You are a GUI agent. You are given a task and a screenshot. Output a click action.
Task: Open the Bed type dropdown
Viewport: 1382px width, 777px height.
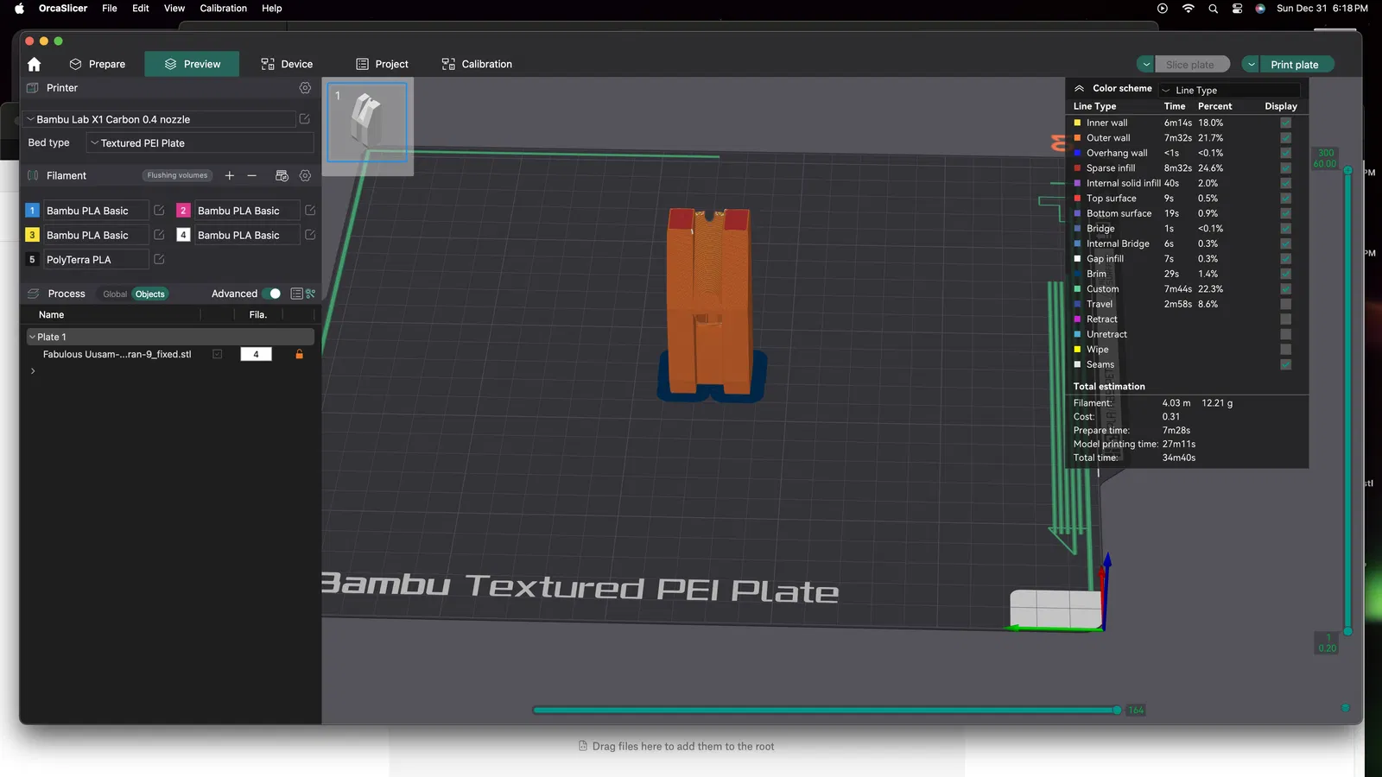tap(200, 143)
